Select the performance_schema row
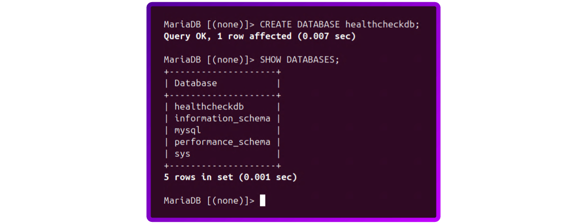This screenshot has height=224, width=587. [222, 142]
